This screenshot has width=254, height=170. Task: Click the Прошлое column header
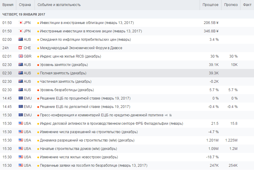coord(210,5)
